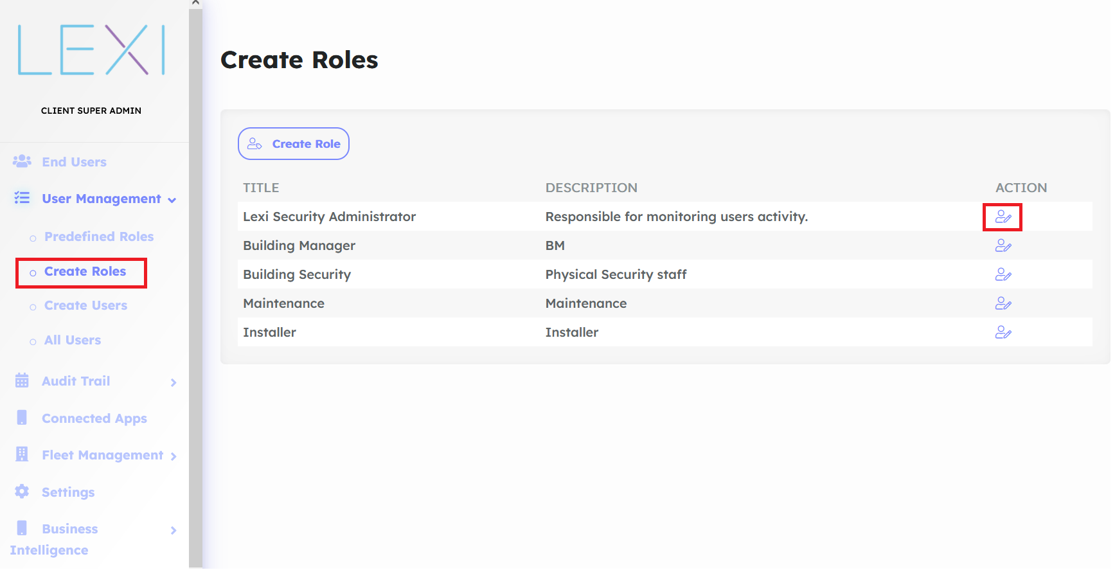Click the End Users people icon
Image resolution: width=1115 pixels, height=570 pixels.
pos(22,162)
